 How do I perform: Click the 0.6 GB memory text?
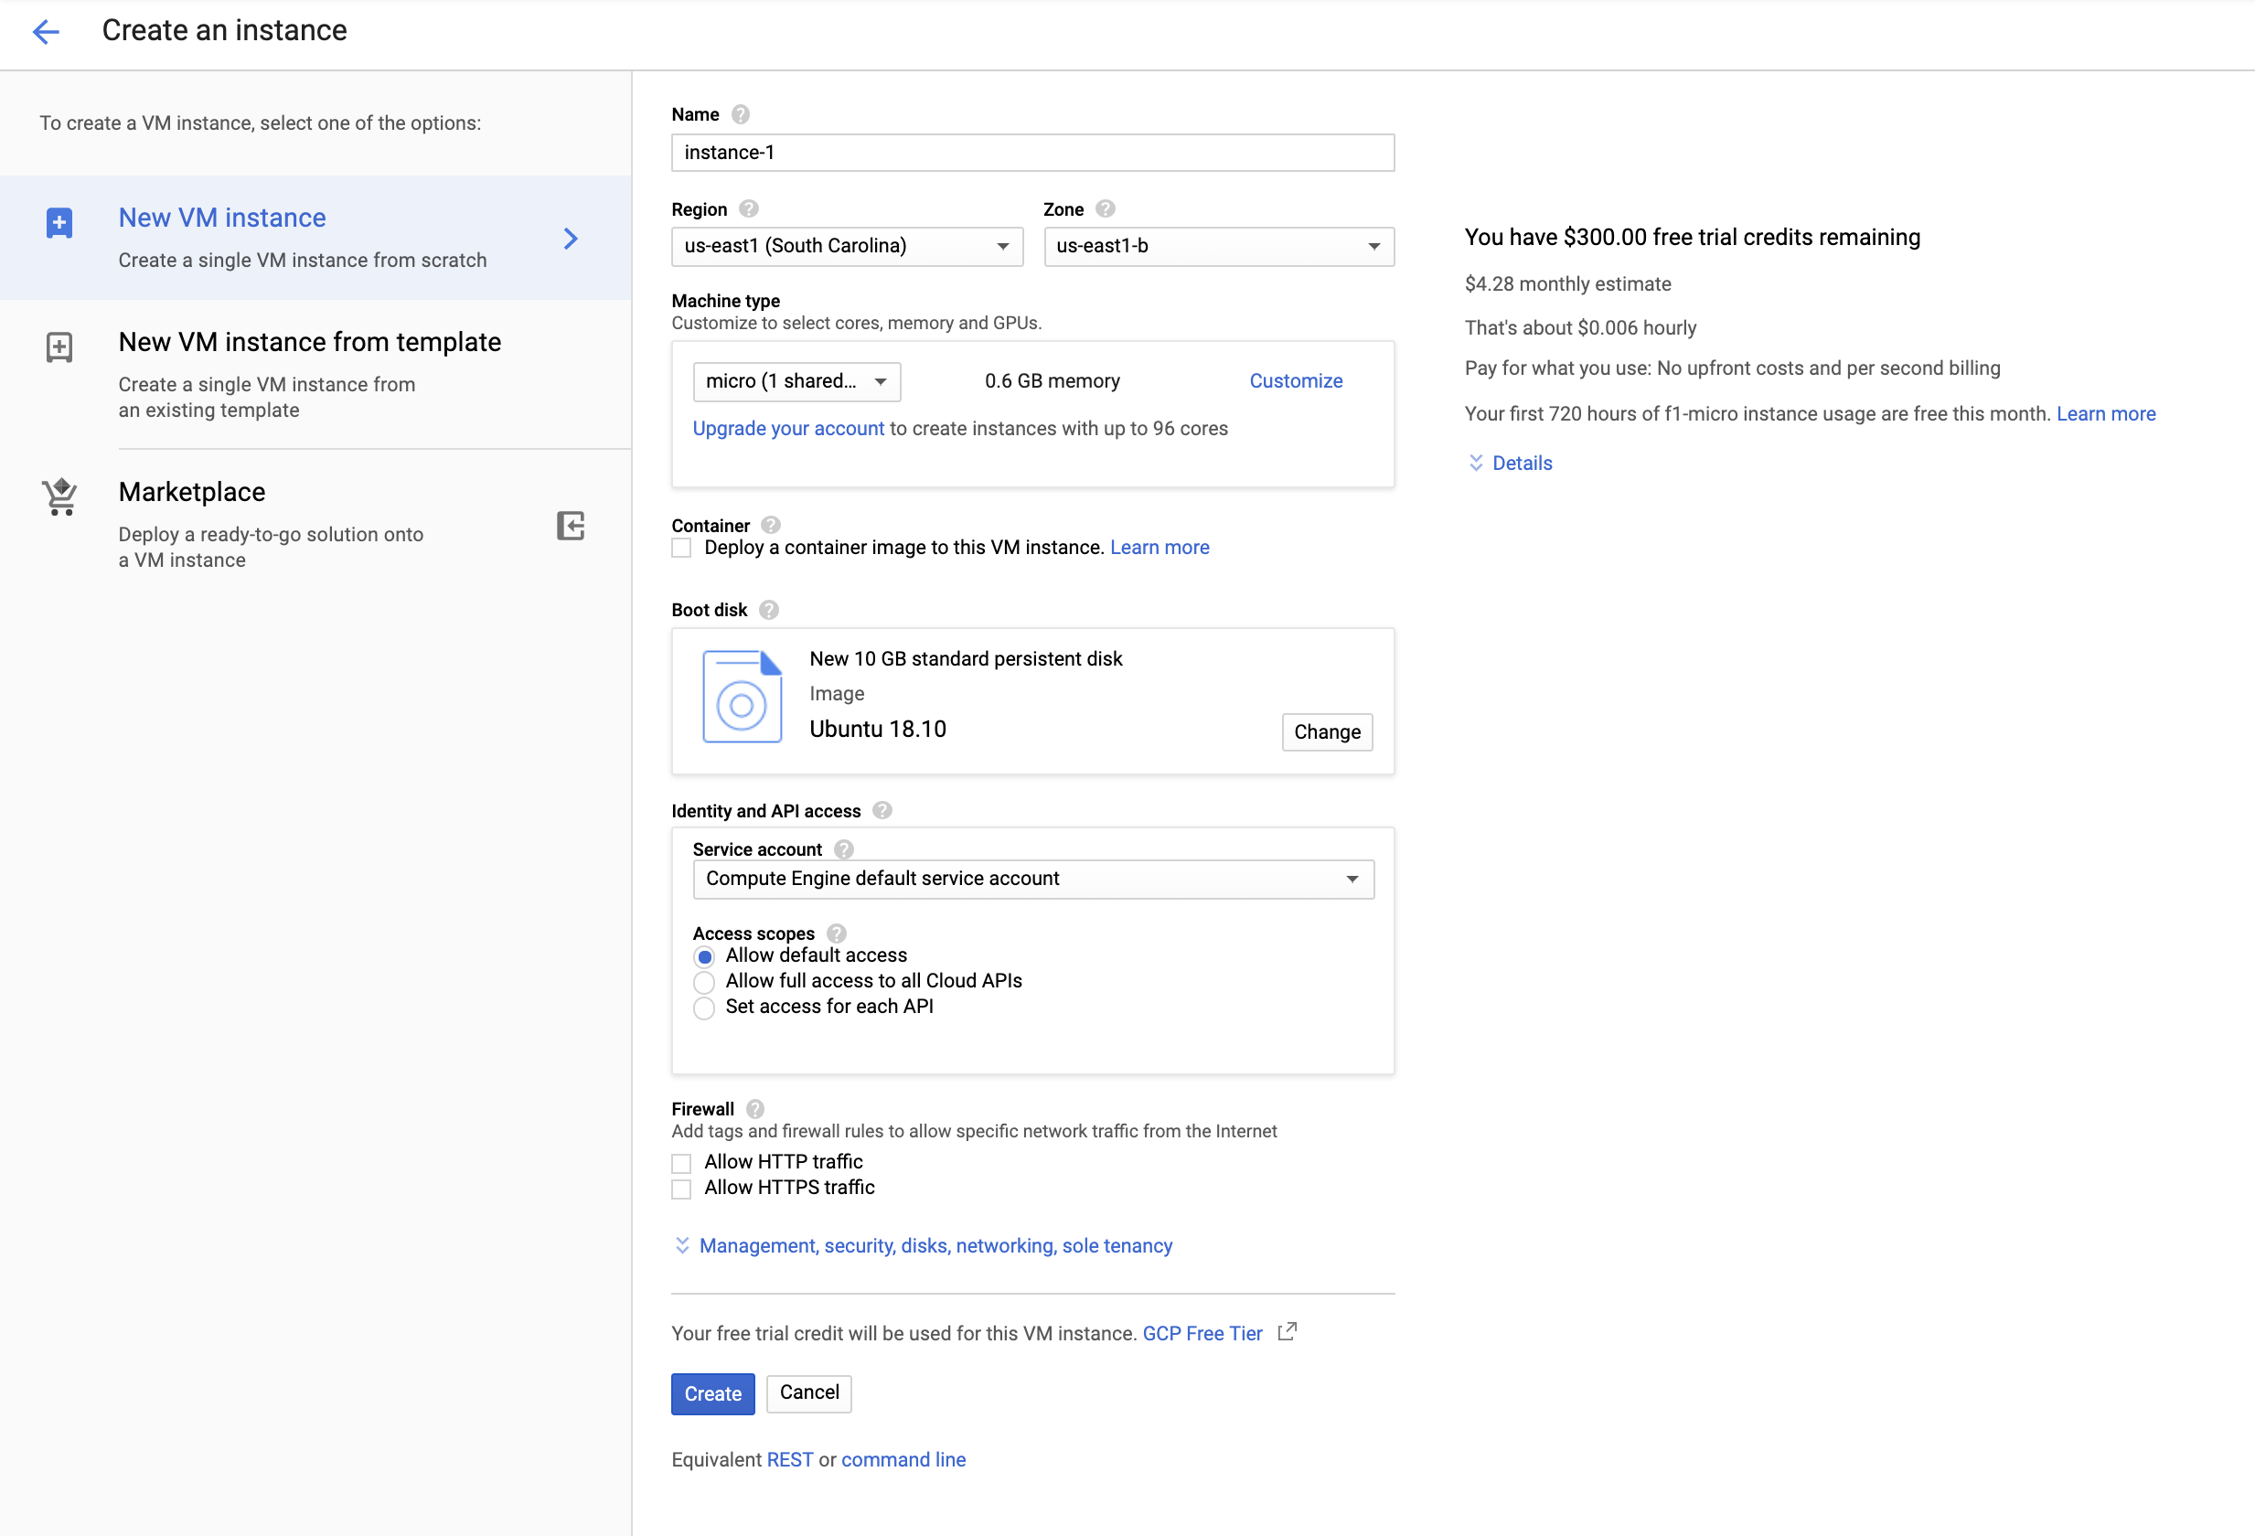coord(1052,380)
